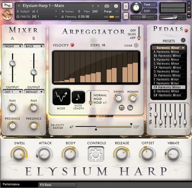Viewport: 192px width, 188px height.
Task: Open Mixer B DEFAULT output dropdown
Action: 34,92
